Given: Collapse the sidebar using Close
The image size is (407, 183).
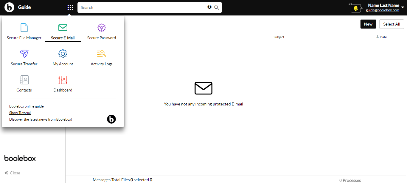Looking at the screenshot, I should pos(12,173).
